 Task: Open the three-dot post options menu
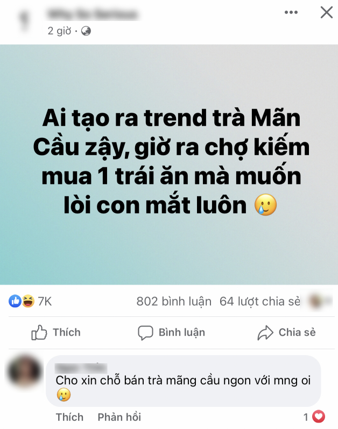tap(291, 12)
